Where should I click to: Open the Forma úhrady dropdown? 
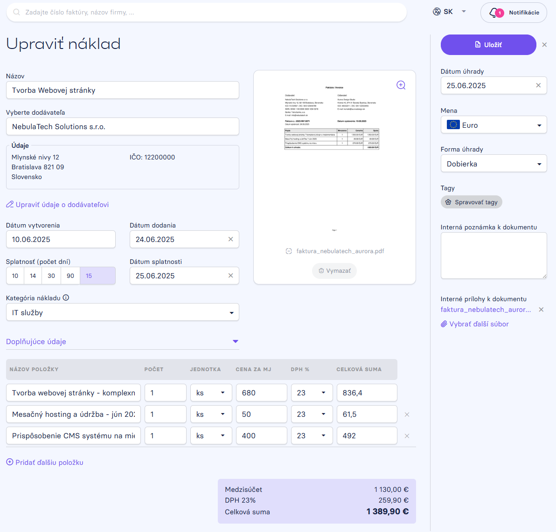[493, 163]
